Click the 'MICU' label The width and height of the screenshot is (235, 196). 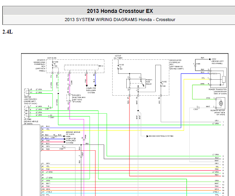101,66
